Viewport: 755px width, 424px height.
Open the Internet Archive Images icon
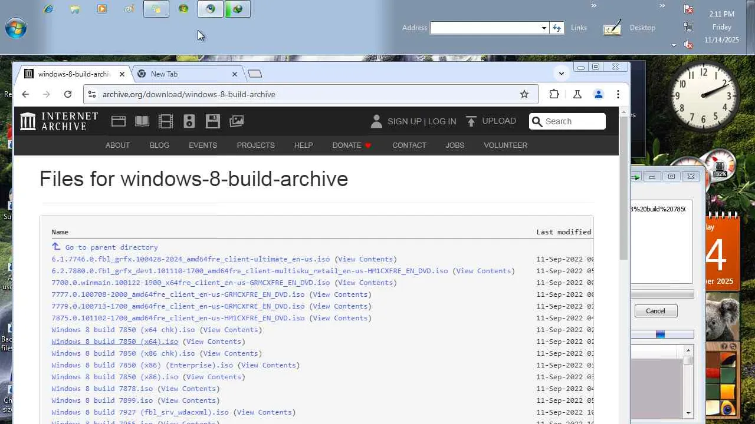237,121
